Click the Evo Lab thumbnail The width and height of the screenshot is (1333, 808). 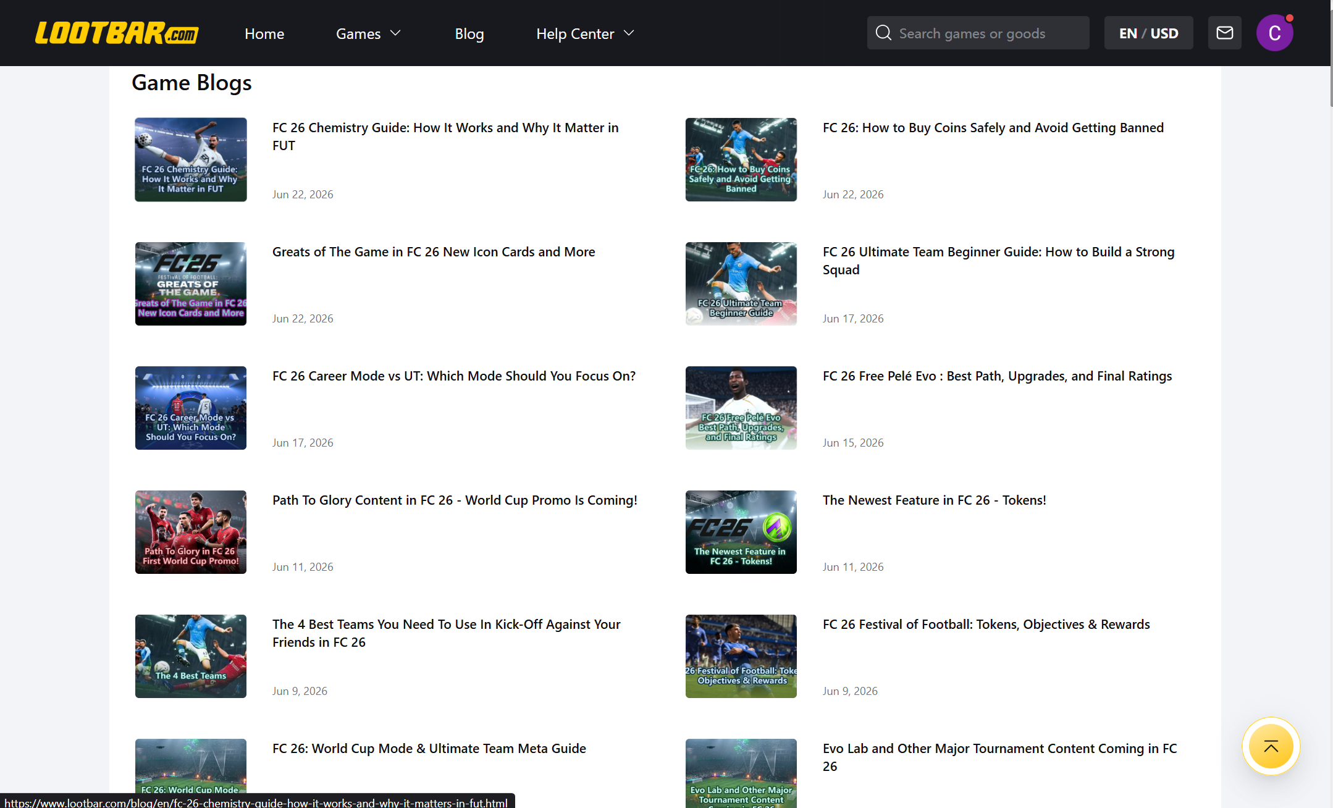[741, 773]
